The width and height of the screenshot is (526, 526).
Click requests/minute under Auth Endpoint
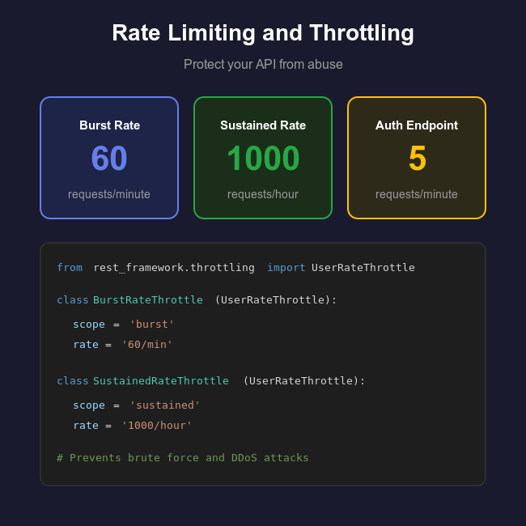pos(417,194)
